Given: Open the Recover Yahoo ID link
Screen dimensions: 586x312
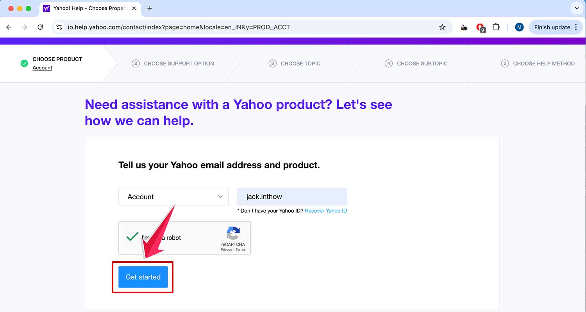Looking at the screenshot, I should 326,211.
